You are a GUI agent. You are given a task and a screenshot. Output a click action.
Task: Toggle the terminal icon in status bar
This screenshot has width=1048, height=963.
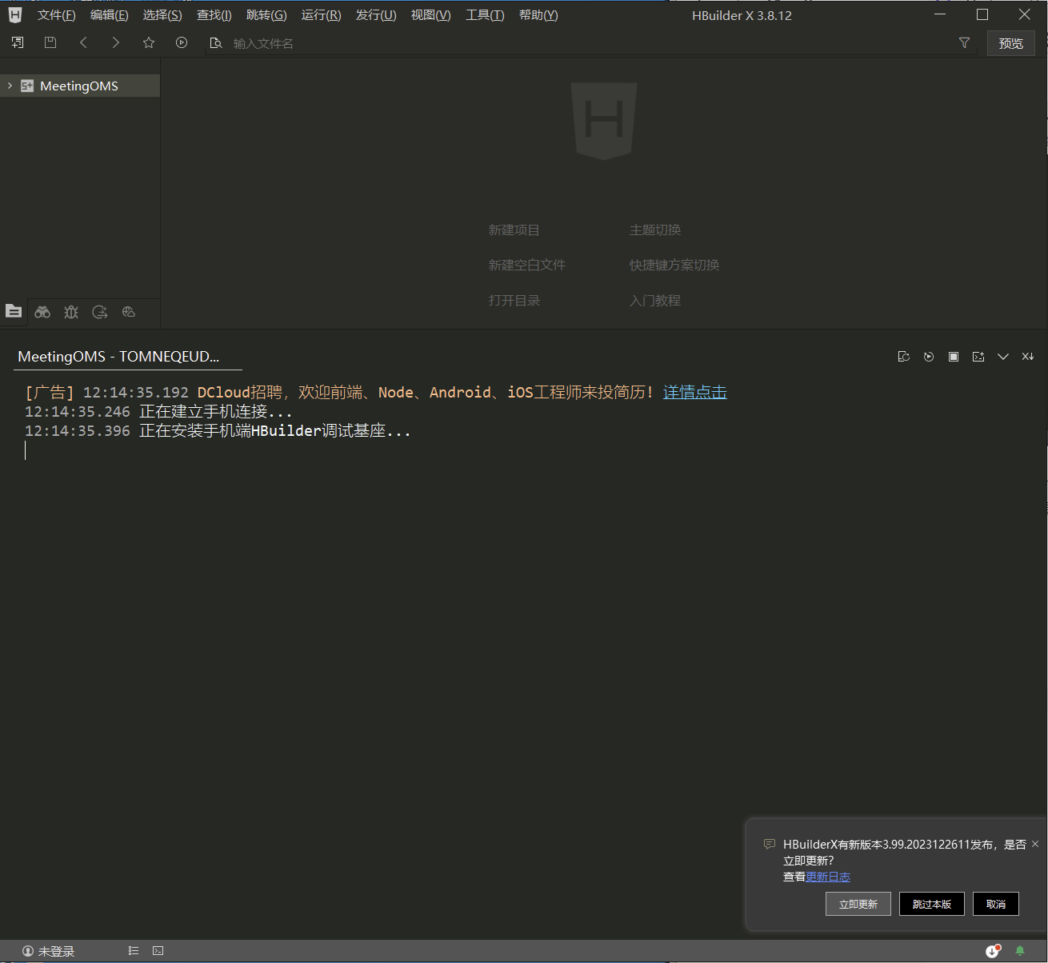pos(158,951)
